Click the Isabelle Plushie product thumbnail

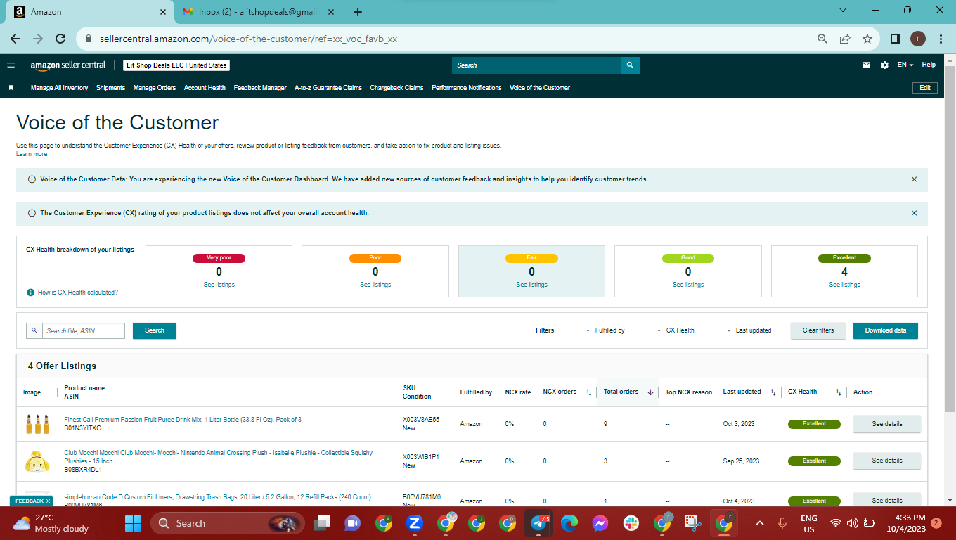pyautogui.click(x=37, y=461)
